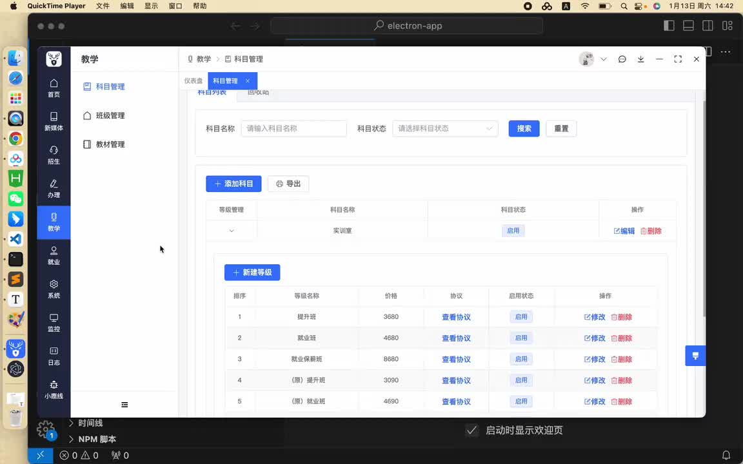The image size is (743, 464).
Task: Click the electron-app search bar in VS Code
Action: 407,26
